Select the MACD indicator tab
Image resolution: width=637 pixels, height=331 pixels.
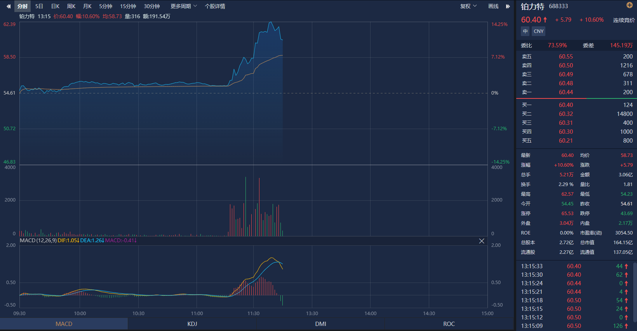coord(64,324)
